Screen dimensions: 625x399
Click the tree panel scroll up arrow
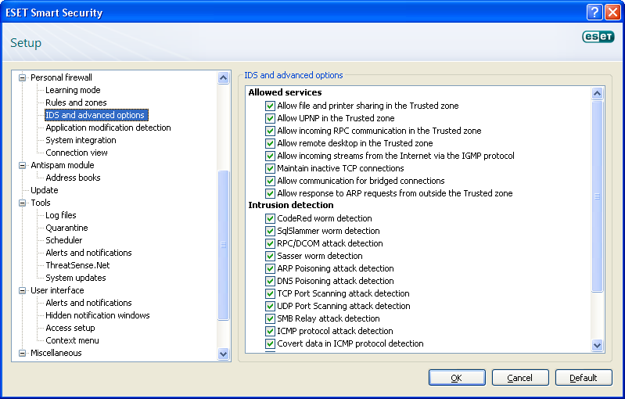(x=223, y=77)
